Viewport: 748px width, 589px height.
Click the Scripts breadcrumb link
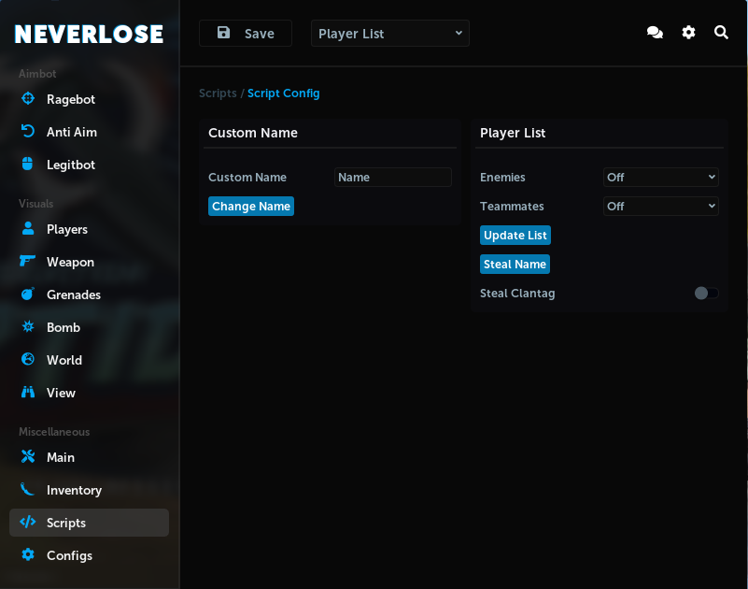tap(218, 93)
